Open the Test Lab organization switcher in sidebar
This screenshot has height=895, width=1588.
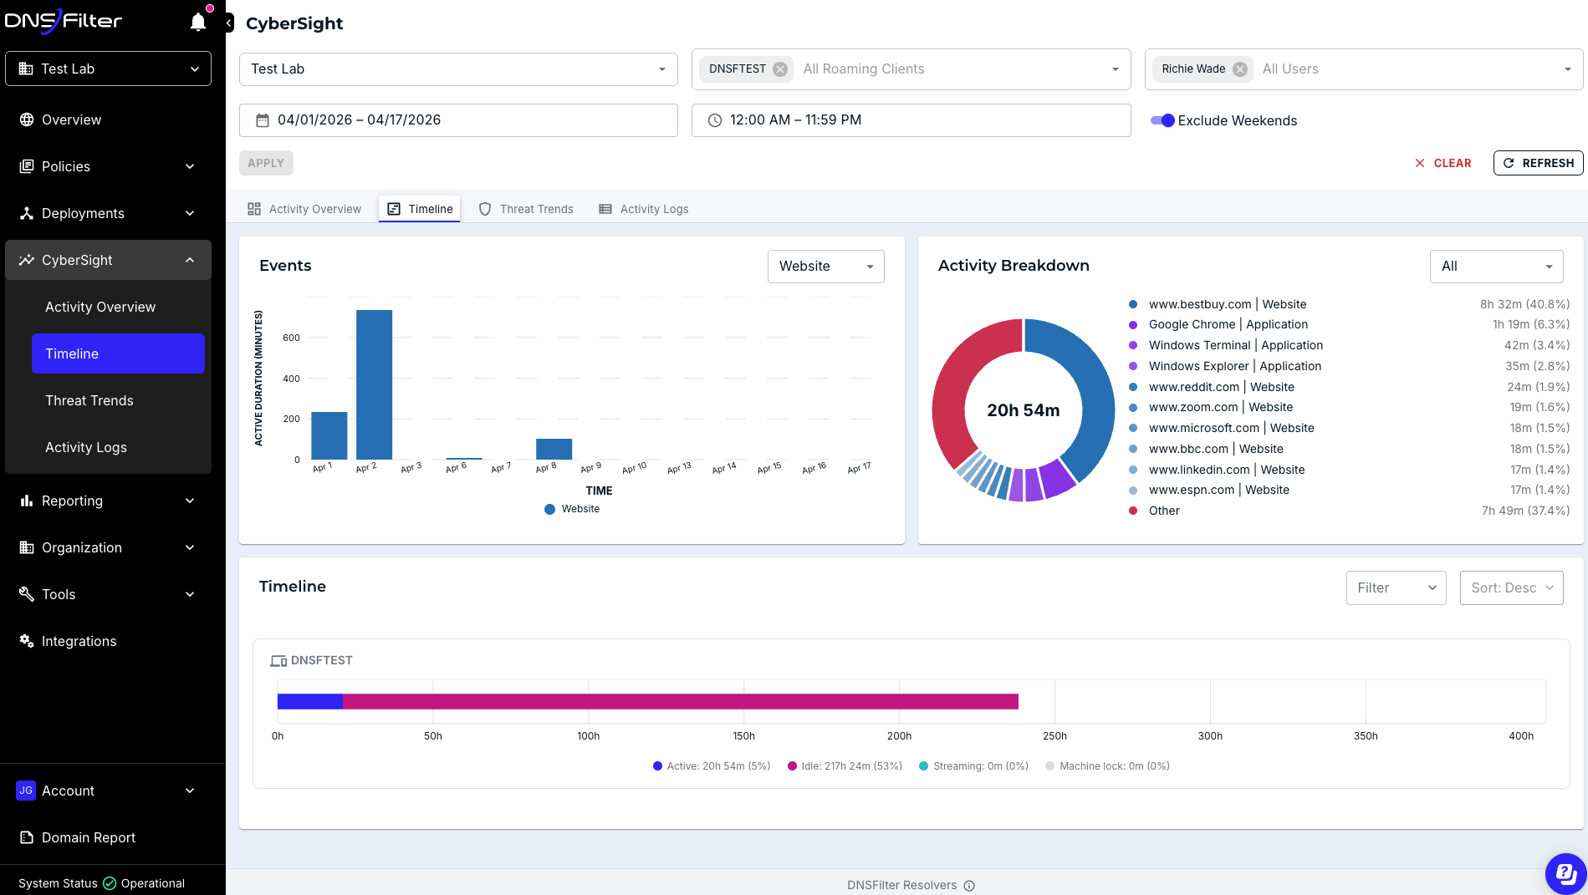(108, 69)
